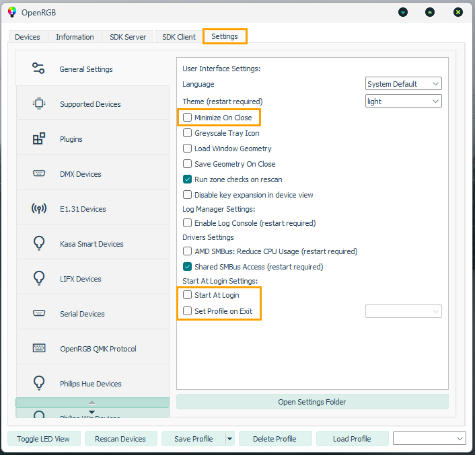
Task: Click the Serial Devices port icon
Action: pos(39,313)
